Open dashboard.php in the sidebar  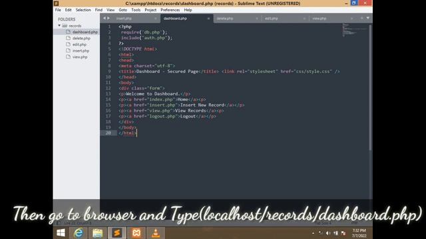click(x=85, y=32)
